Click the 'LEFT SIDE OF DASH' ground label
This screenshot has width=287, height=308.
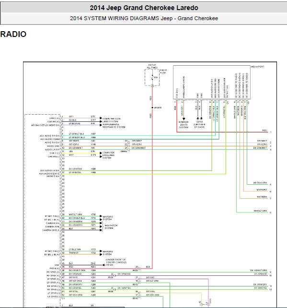(x=199, y=126)
